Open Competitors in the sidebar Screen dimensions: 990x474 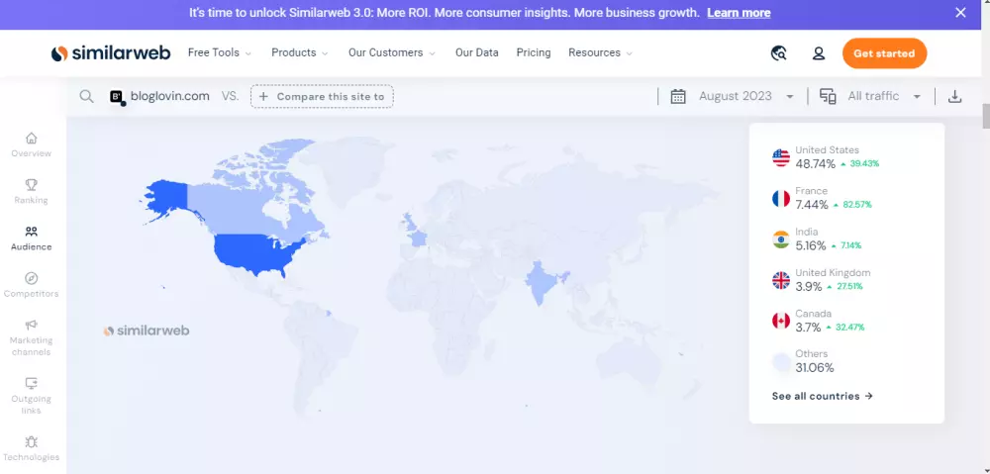click(31, 285)
